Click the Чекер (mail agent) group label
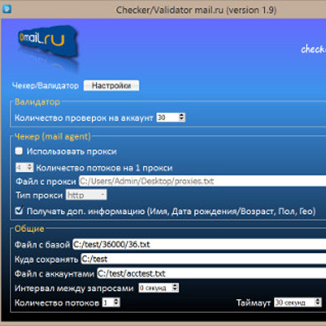326x326 pixels. tap(53, 136)
